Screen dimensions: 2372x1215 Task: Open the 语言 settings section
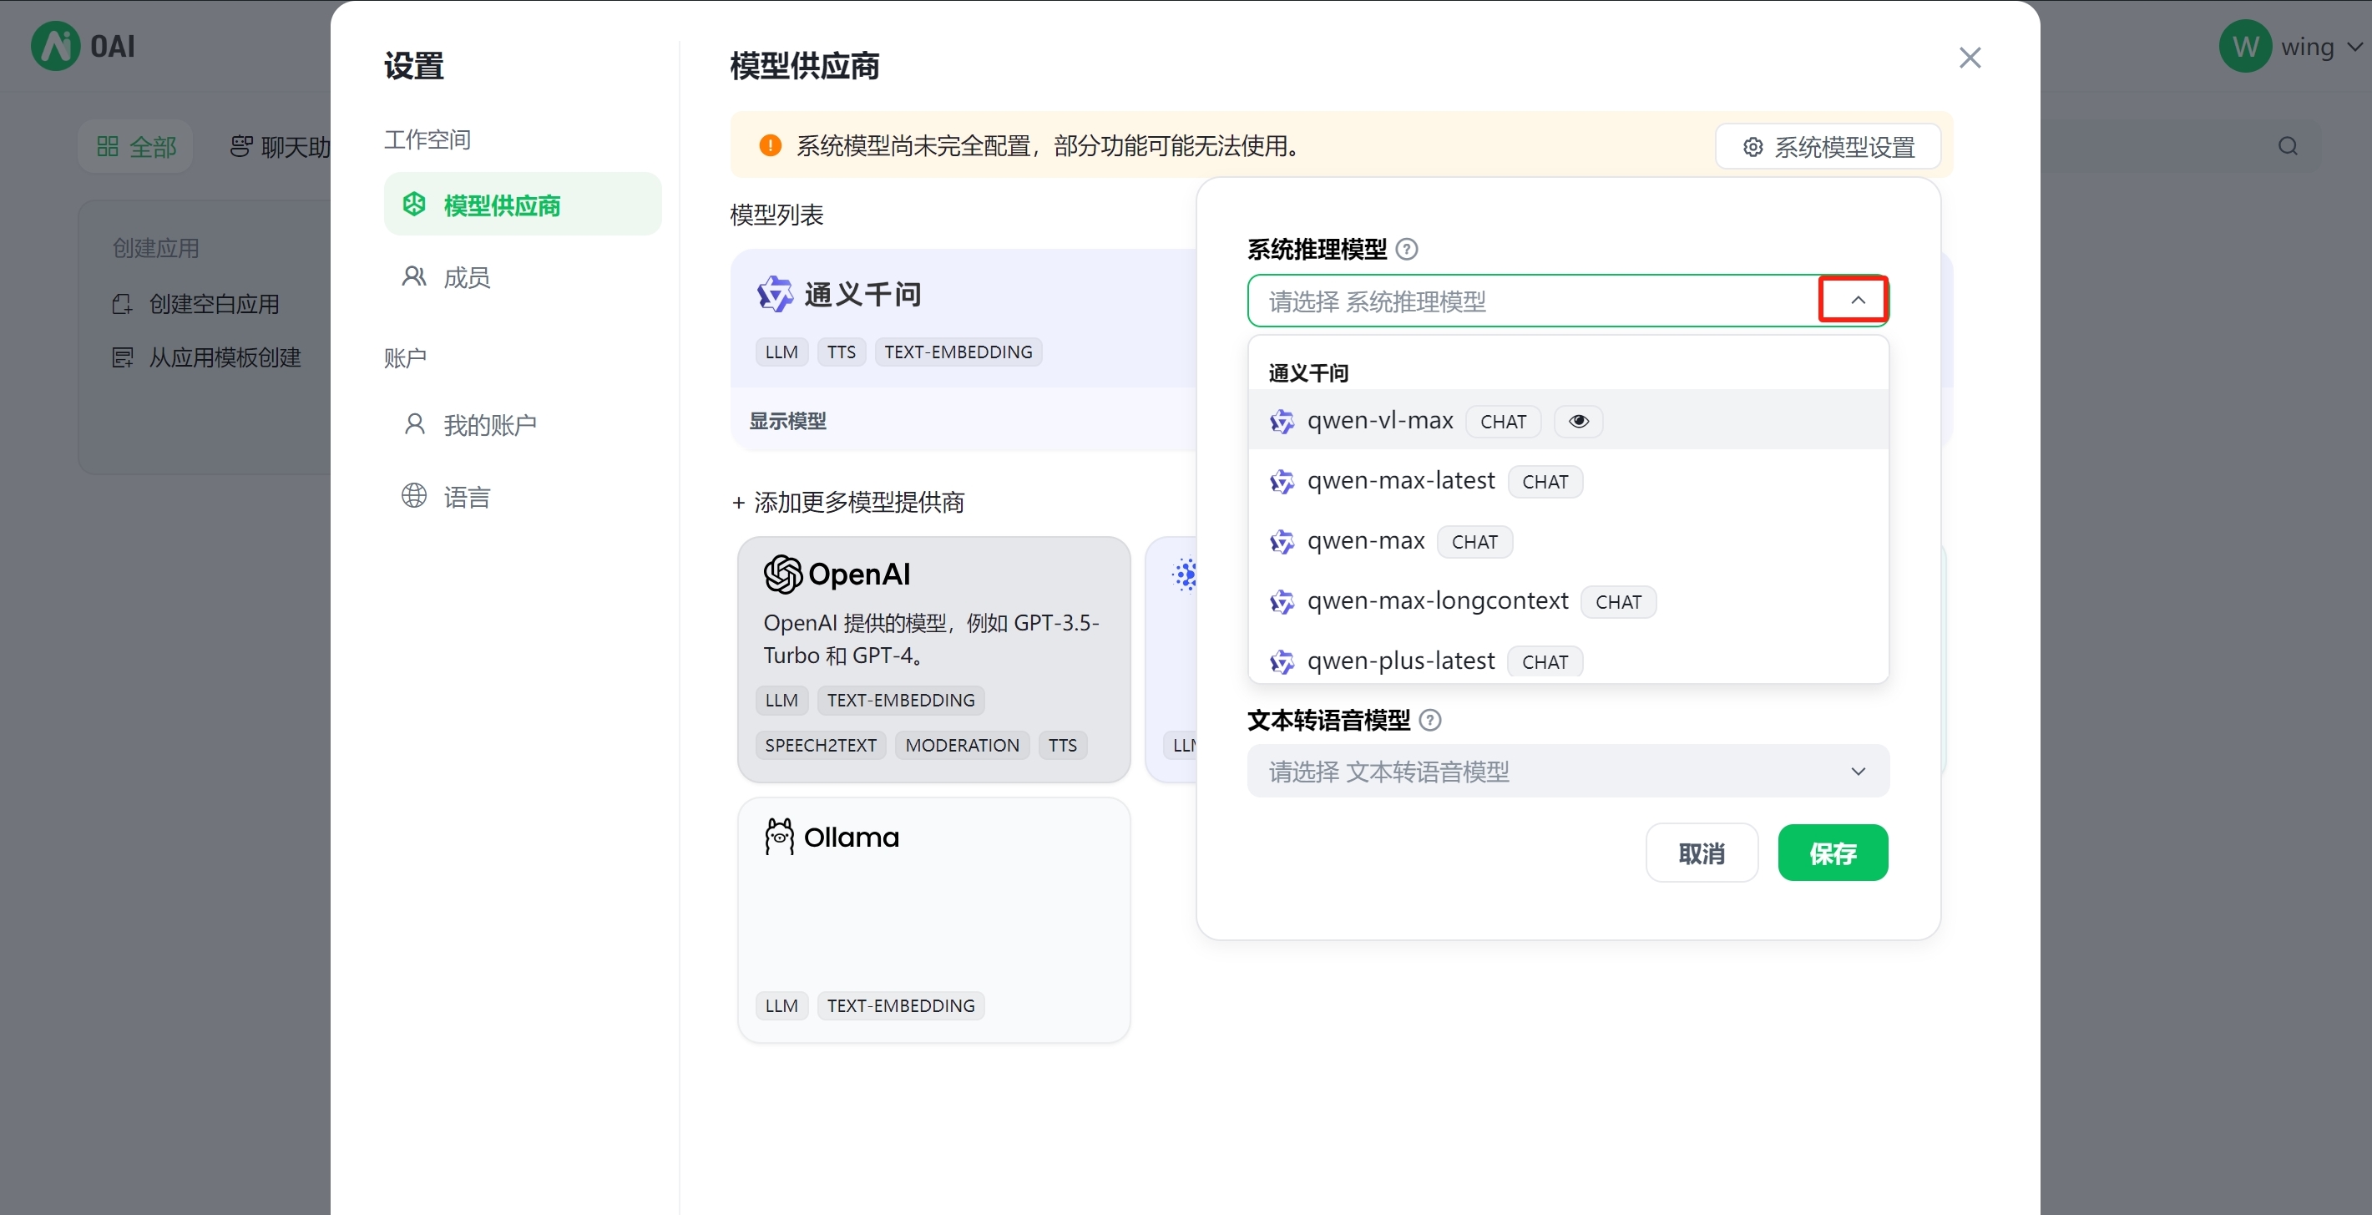(522, 497)
